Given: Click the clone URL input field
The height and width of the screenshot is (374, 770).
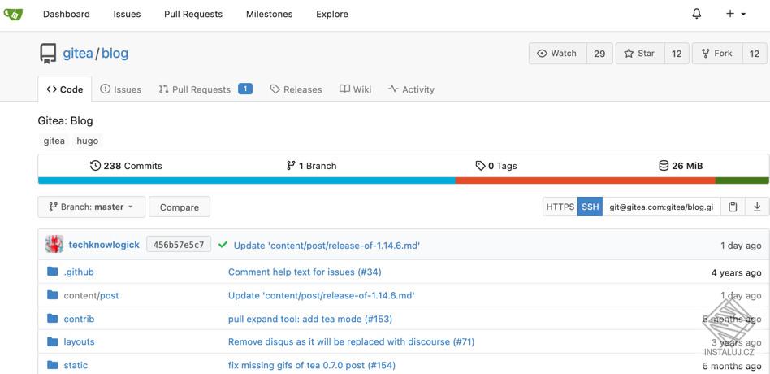Looking at the screenshot, I should click(661, 207).
